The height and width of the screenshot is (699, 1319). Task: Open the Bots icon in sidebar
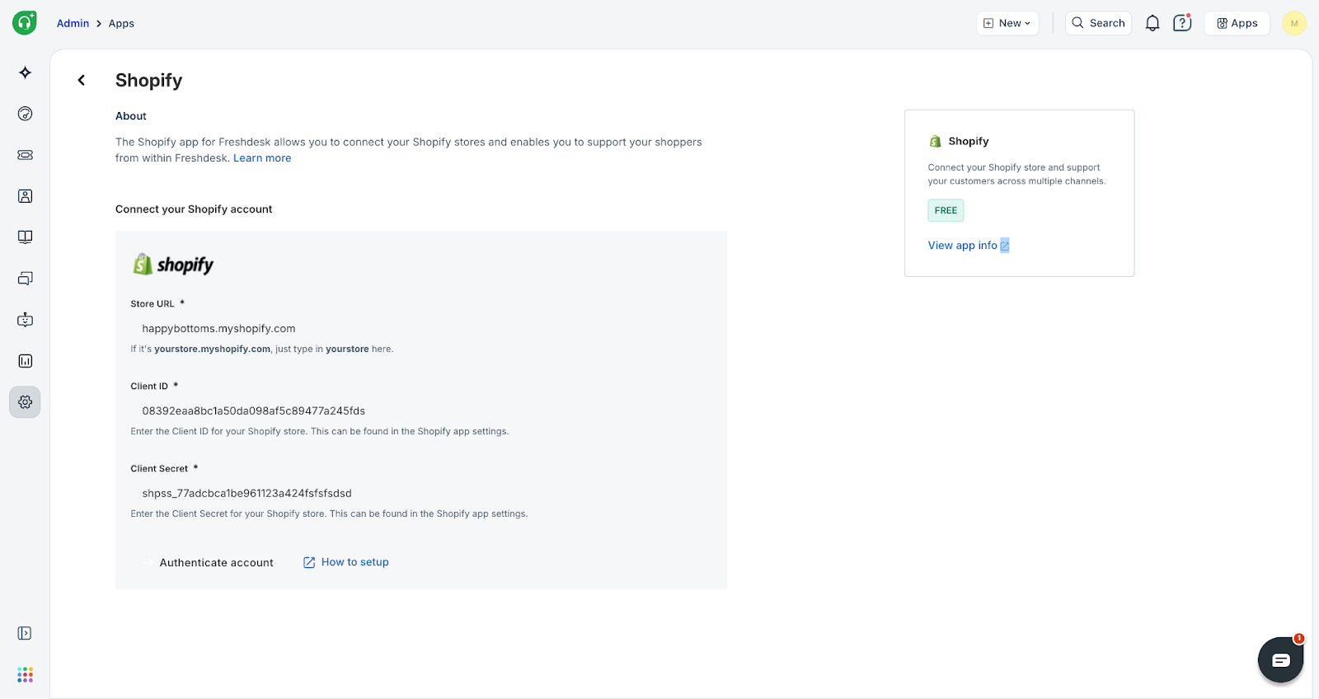(26, 320)
